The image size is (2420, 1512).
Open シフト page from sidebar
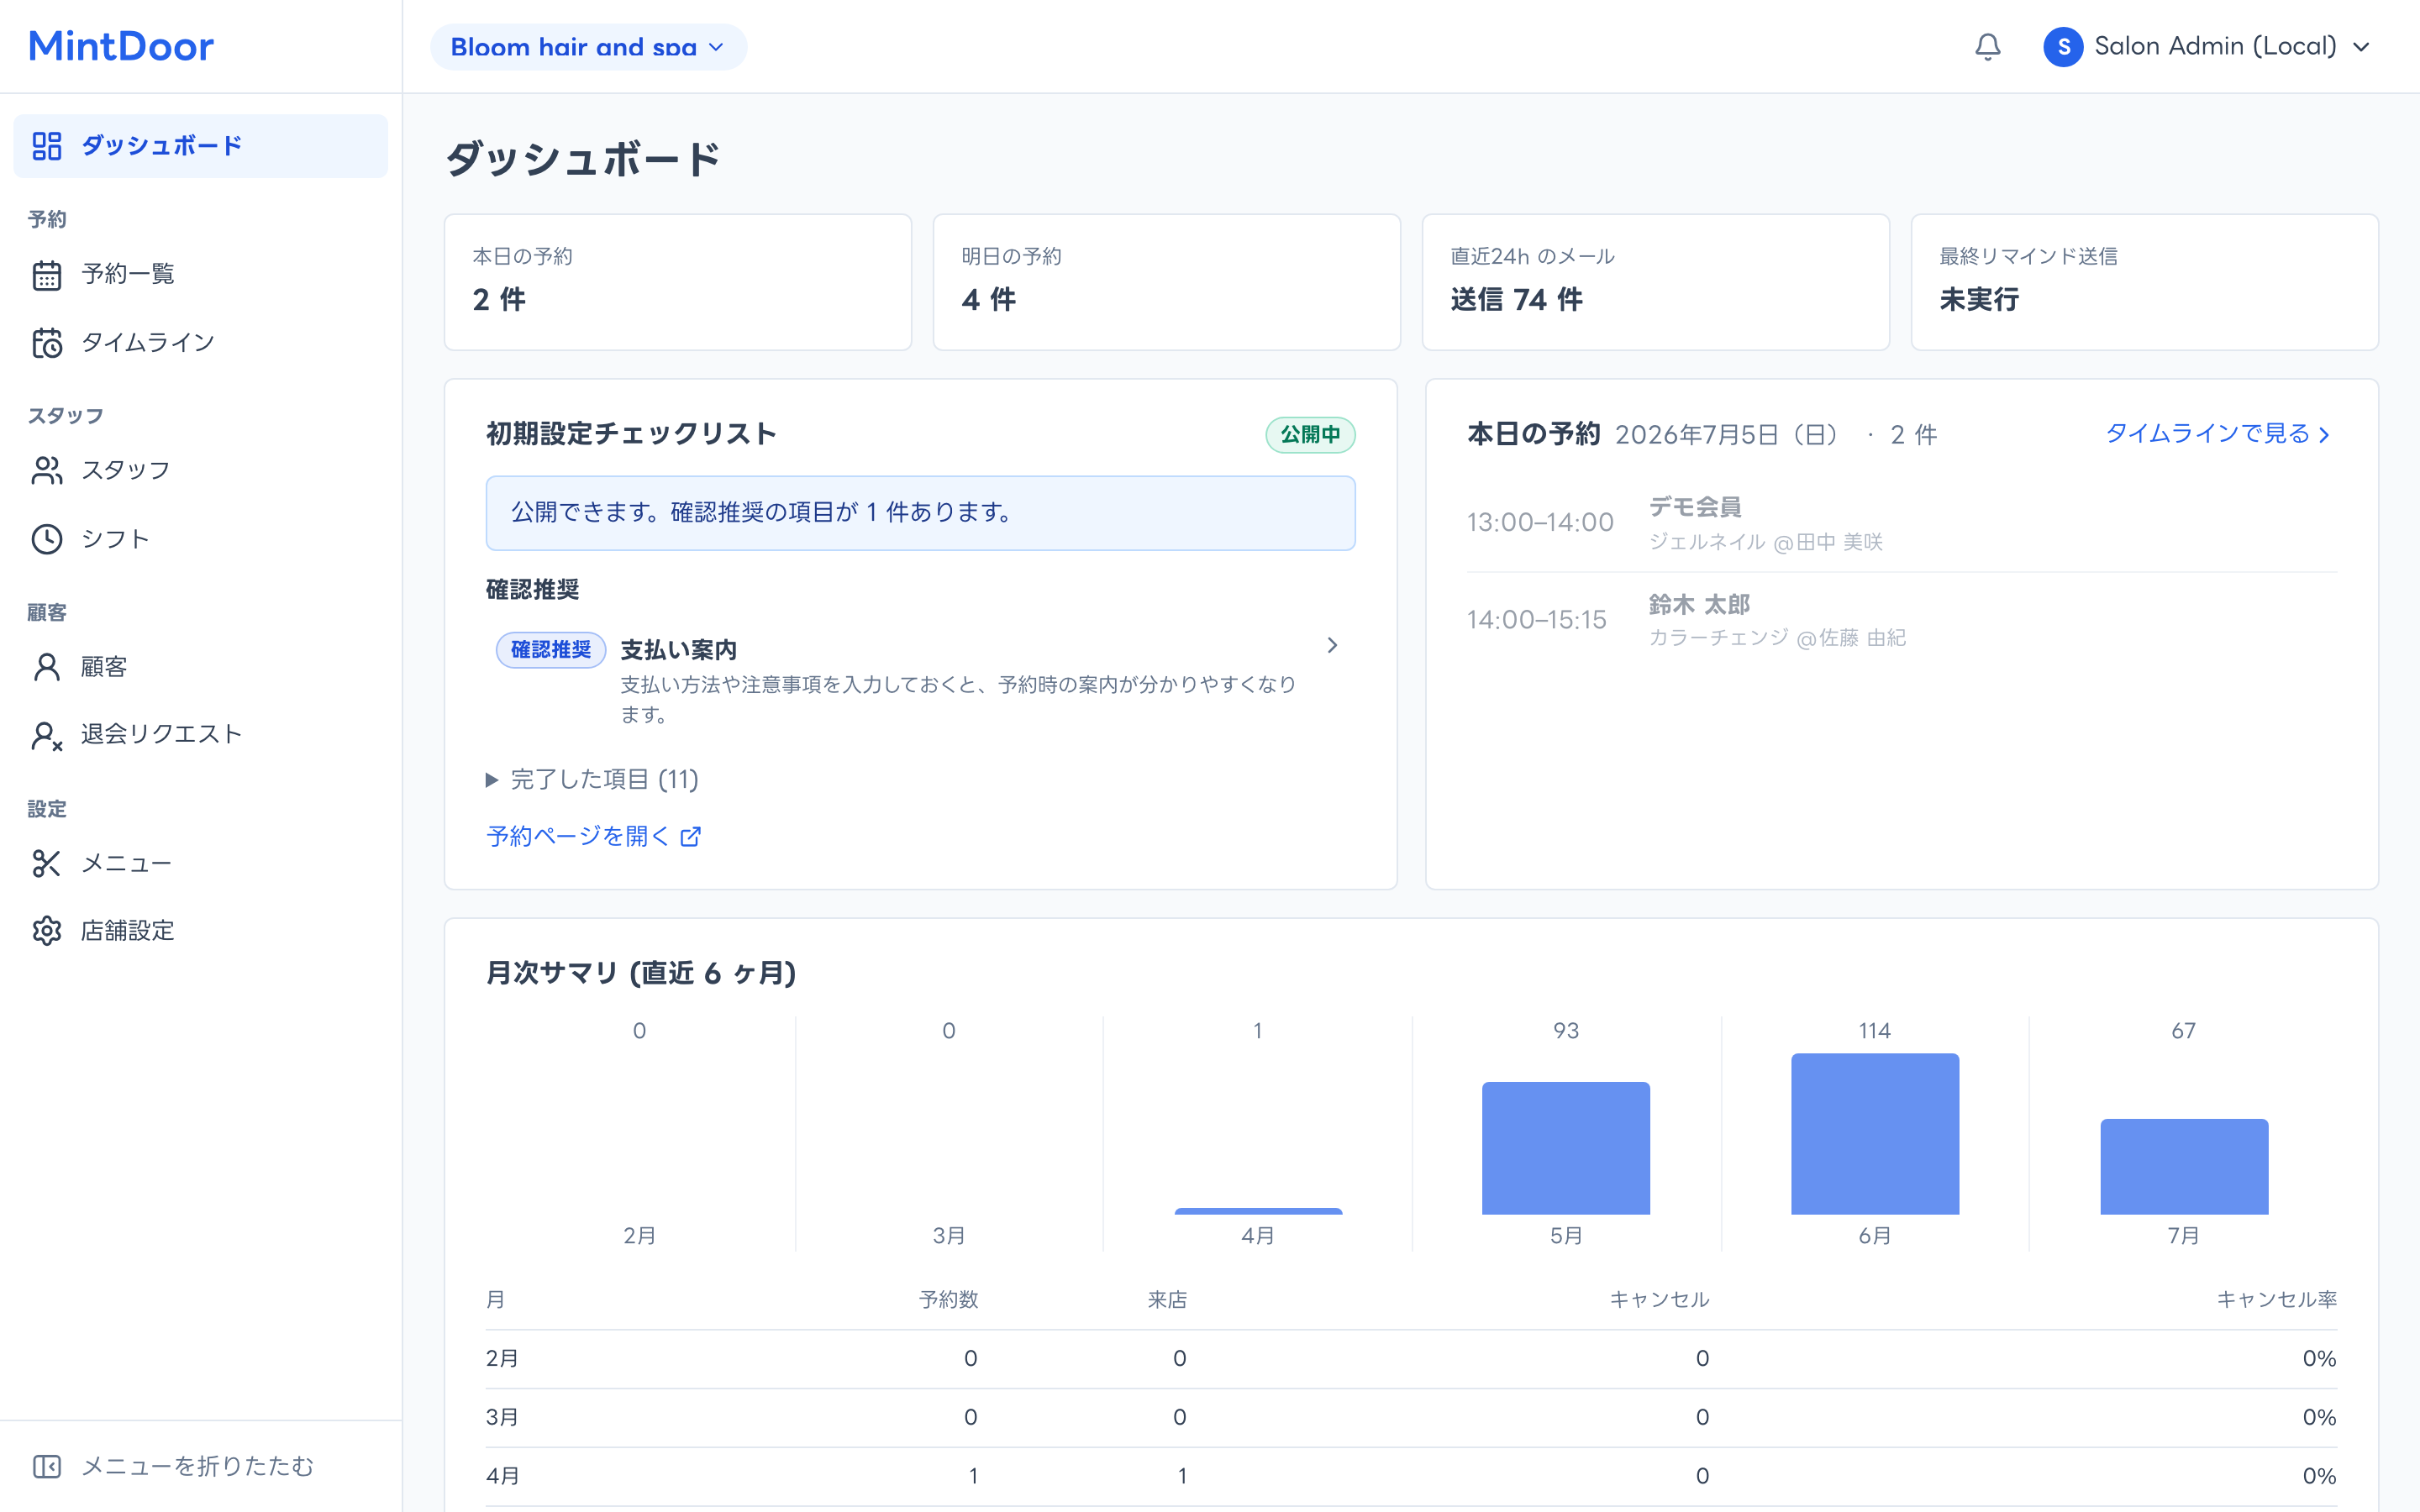[200, 539]
